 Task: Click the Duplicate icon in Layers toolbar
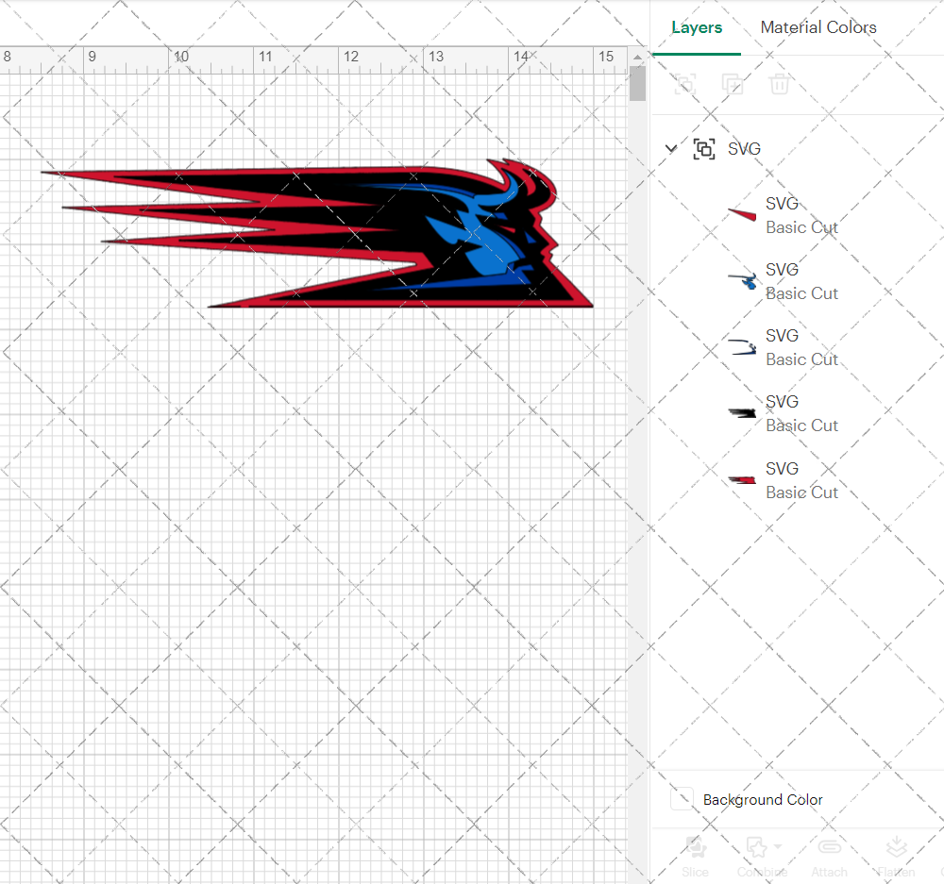[733, 84]
